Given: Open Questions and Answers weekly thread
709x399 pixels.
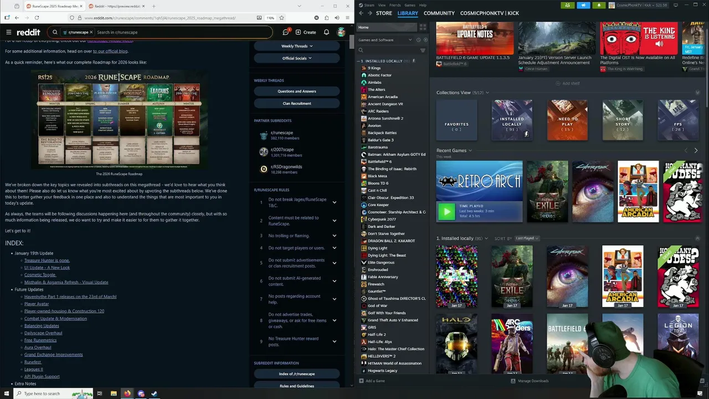Looking at the screenshot, I should point(297,91).
